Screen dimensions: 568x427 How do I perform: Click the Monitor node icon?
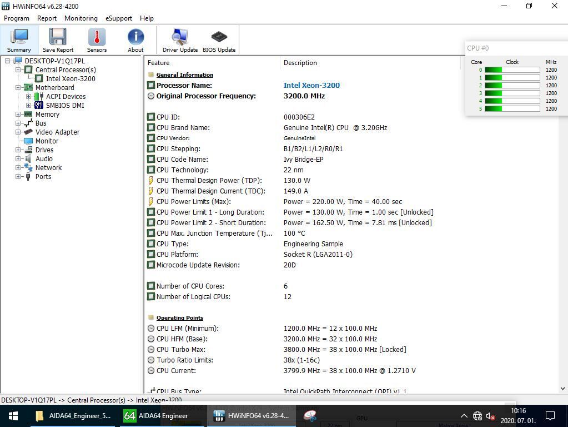point(28,141)
